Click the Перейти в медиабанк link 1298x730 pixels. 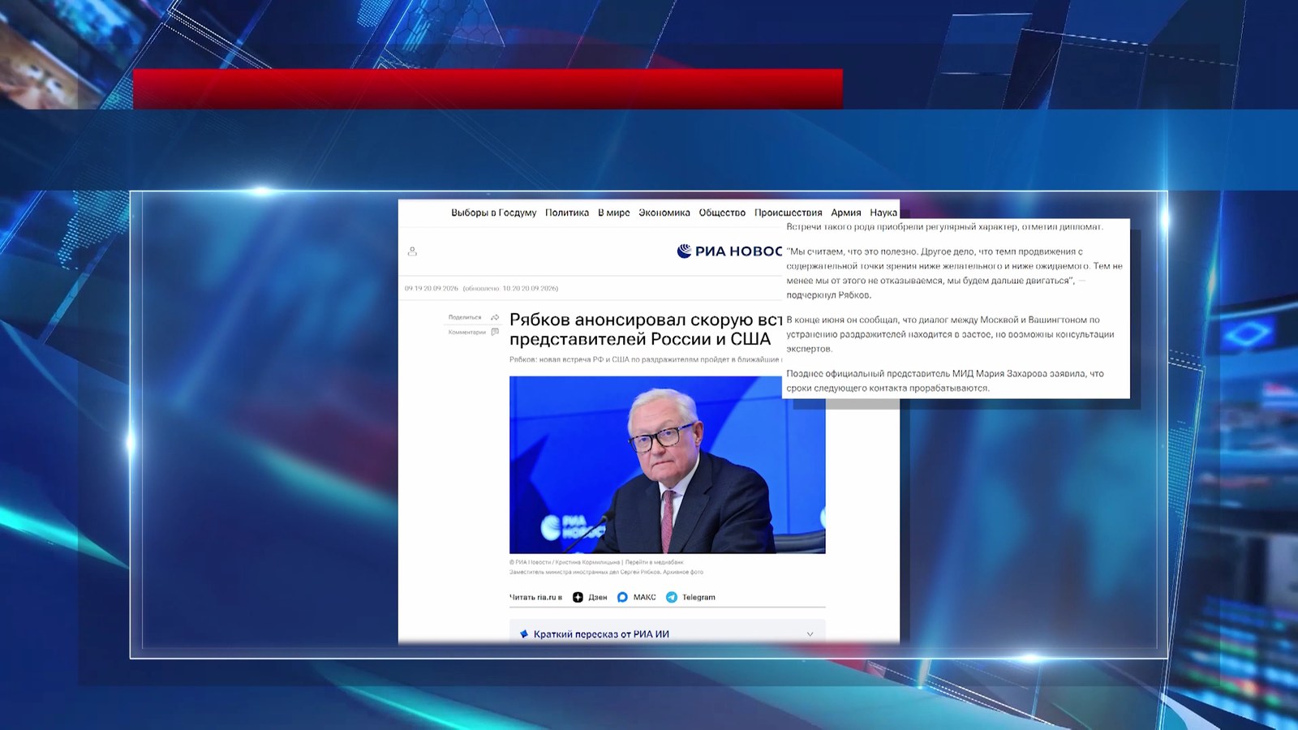click(x=654, y=562)
